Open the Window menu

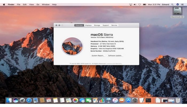46,5
